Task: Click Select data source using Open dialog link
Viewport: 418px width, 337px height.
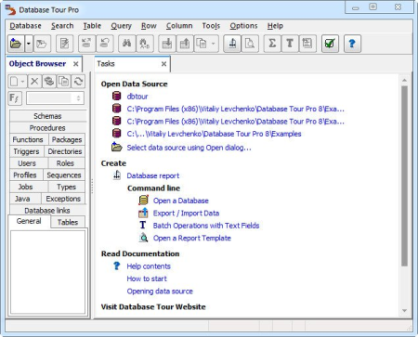Action: pos(189,148)
